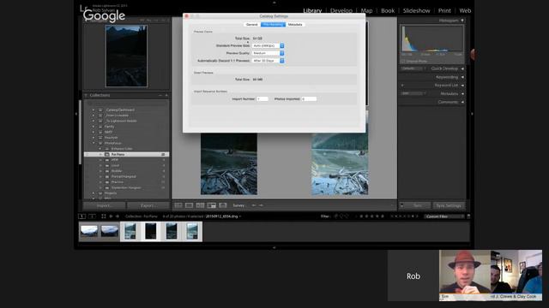Select the dark fourth filmstrip thumbnail

click(x=151, y=231)
